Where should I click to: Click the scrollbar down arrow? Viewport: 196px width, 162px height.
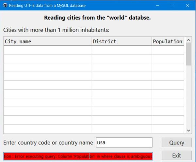coord(188,130)
